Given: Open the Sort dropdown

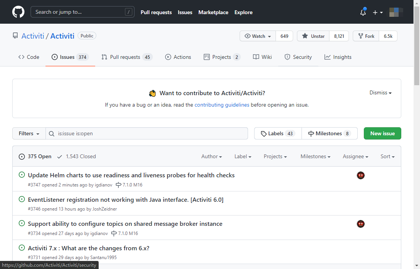Looking at the screenshot, I should coord(388,156).
